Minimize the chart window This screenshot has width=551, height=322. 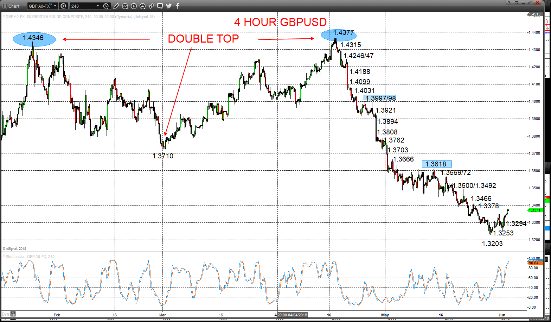[x=523, y=2]
